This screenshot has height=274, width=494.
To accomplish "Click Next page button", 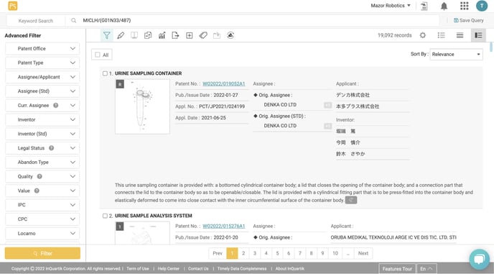I will pos(363,253).
